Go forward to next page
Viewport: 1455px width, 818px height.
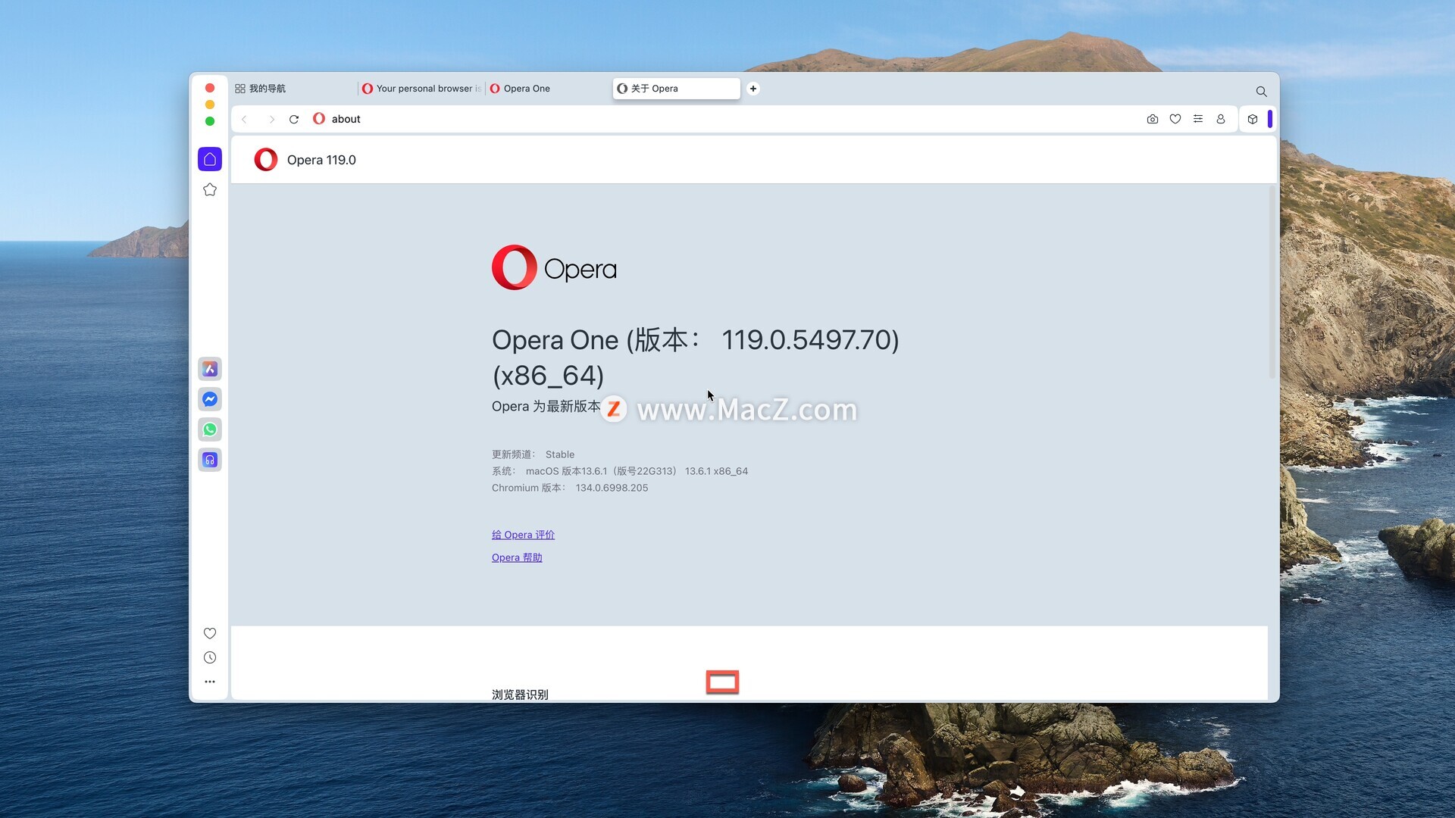[x=271, y=119]
